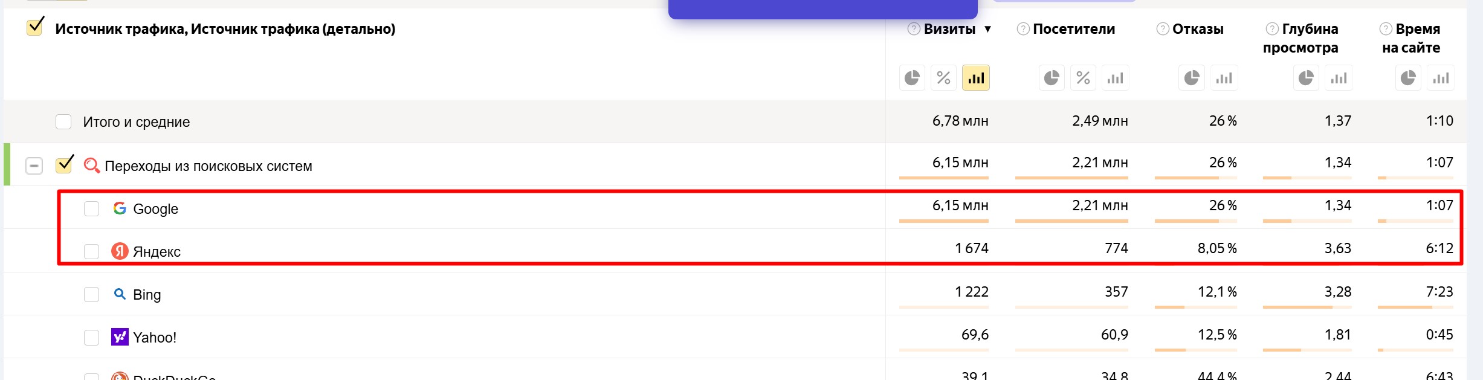This screenshot has width=1483, height=380.
Task: Open help icon next to Отказы
Action: (x=1162, y=29)
